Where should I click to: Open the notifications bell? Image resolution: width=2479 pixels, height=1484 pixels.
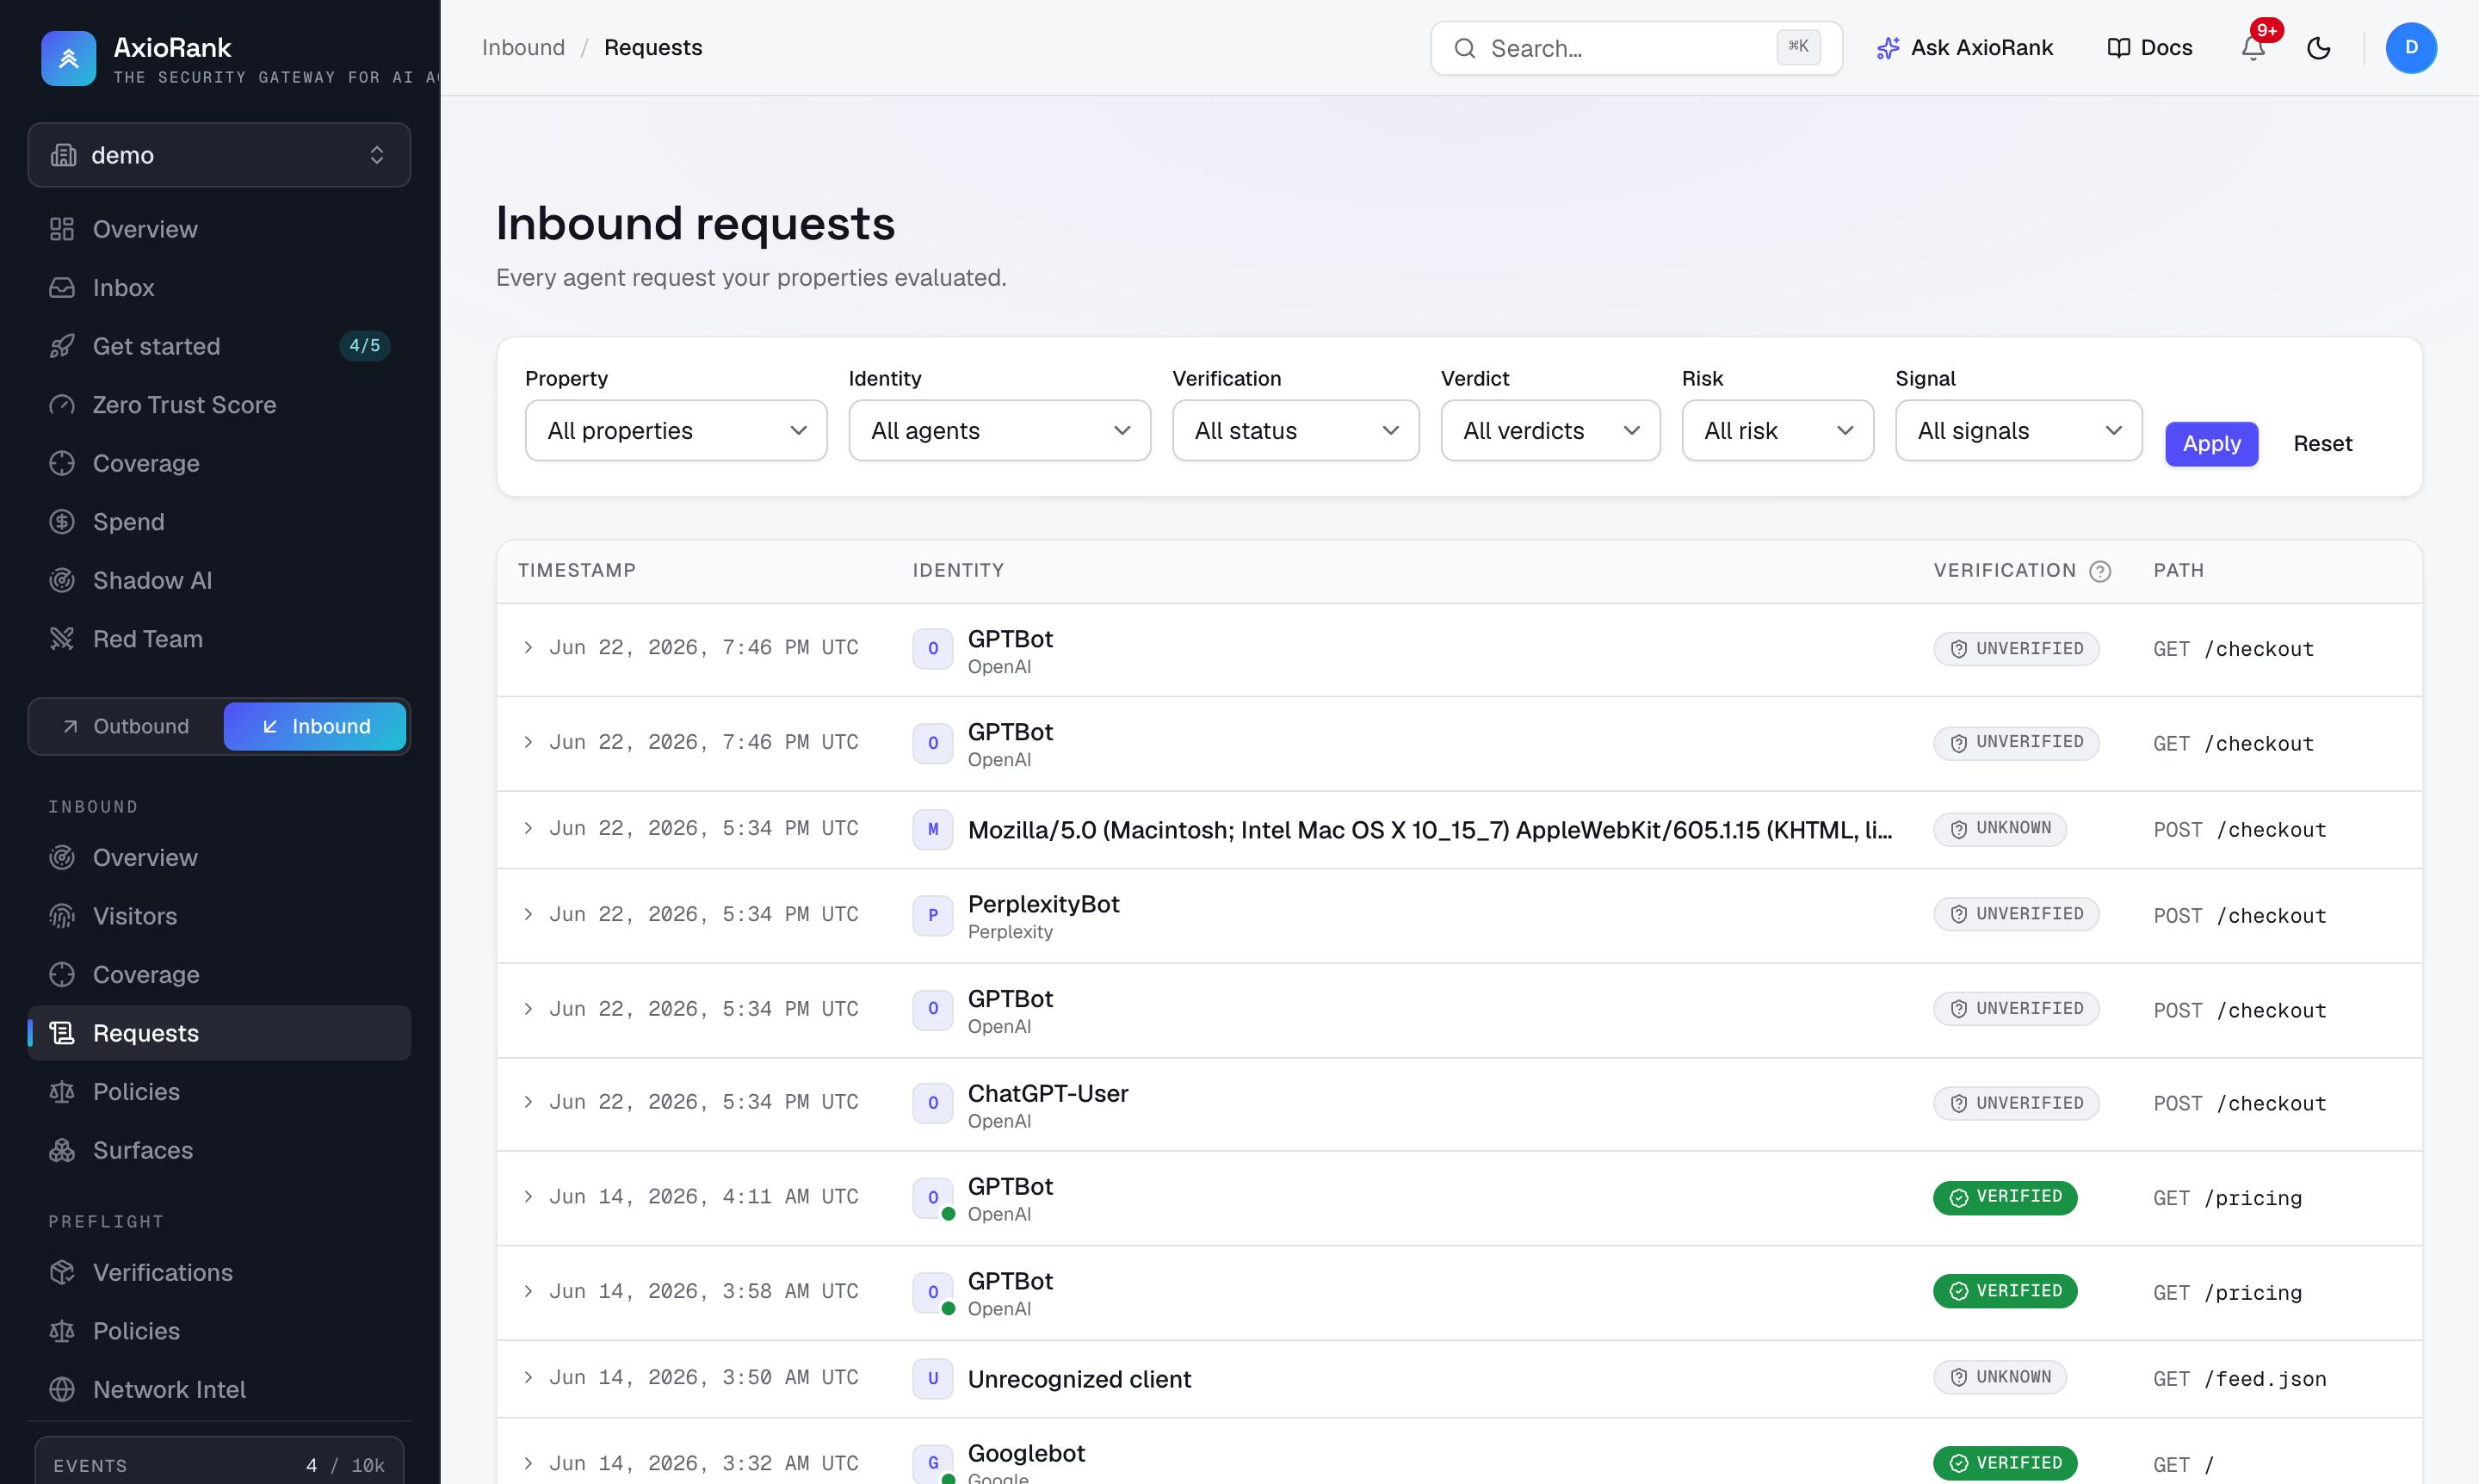(2253, 48)
